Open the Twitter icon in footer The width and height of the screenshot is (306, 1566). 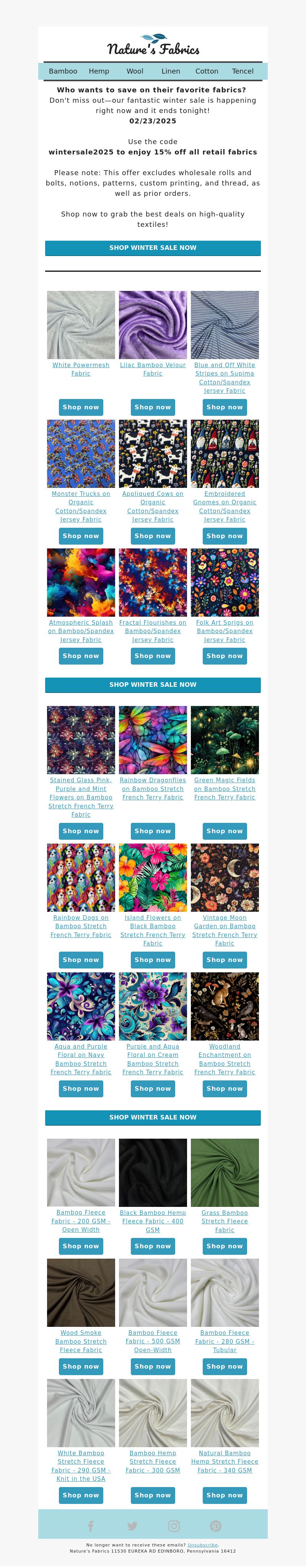[132, 1525]
